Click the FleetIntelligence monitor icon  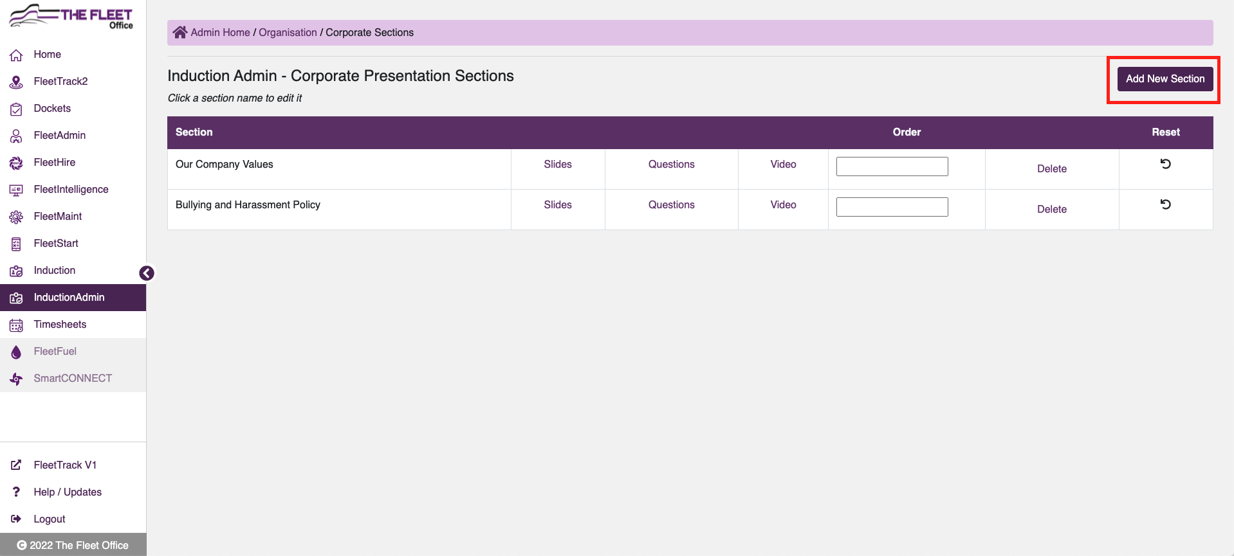pyautogui.click(x=16, y=190)
